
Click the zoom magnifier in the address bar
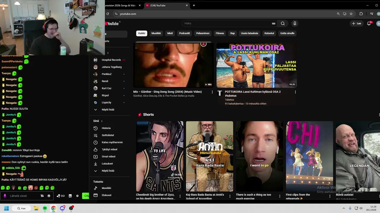point(338,14)
